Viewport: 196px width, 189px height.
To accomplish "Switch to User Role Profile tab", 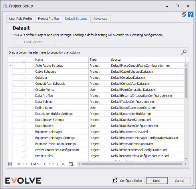I will (21, 19).
